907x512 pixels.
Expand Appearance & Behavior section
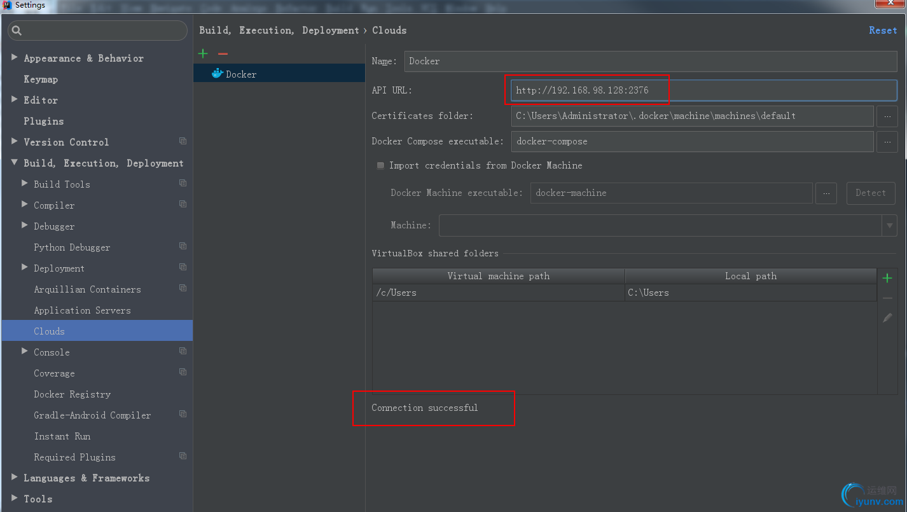14,58
